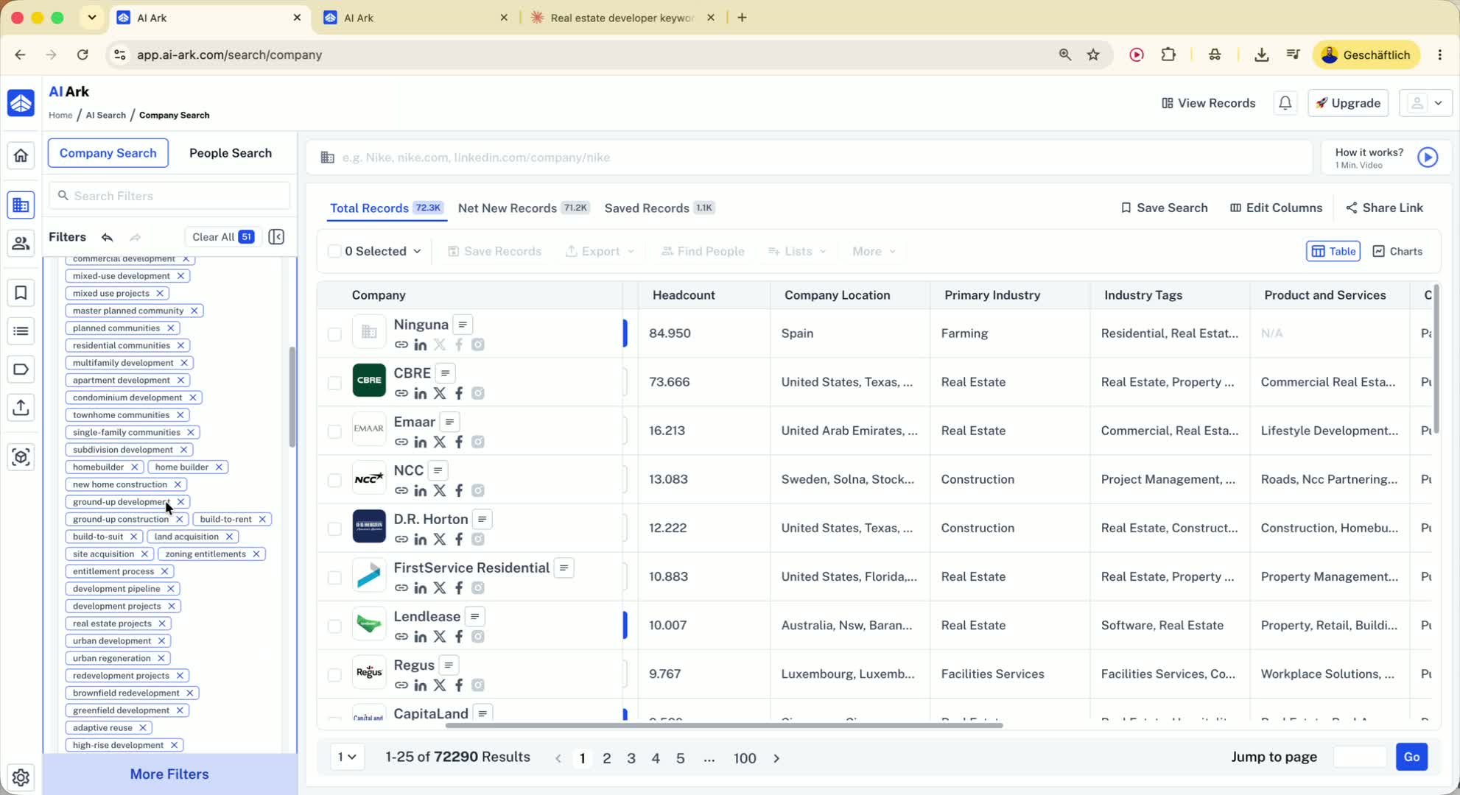Select the Ninguna row checkbox
Viewport: 1460px width, 795px height.
[334, 334]
